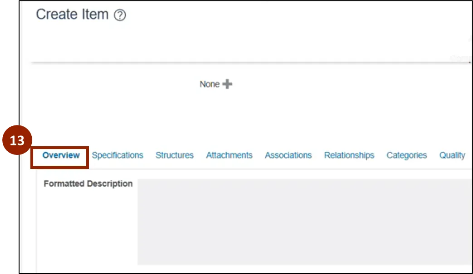
Task: Click the help icon beside Create Item
Action: pyautogui.click(x=120, y=15)
